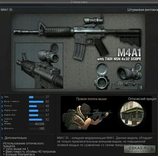The image size is (158, 156).
Task: Click the Урон damage bar
Action: 37,97
